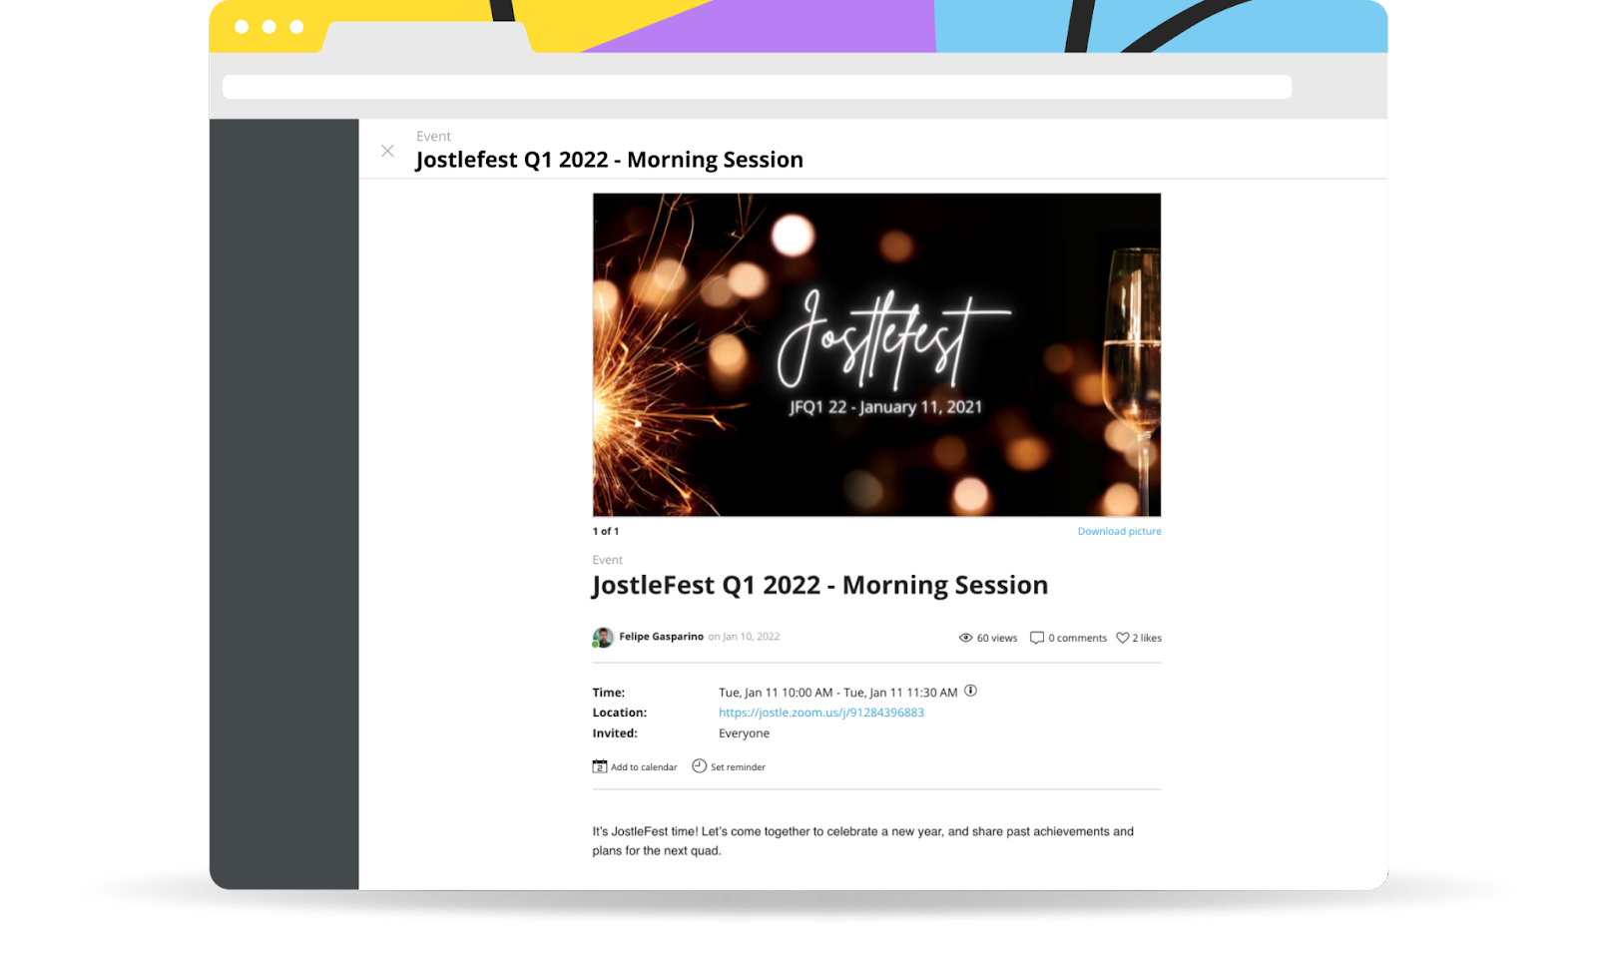Open the jostle.zoom.us meeting link
The width and height of the screenshot is (1597, 963).
click(820, 713)
